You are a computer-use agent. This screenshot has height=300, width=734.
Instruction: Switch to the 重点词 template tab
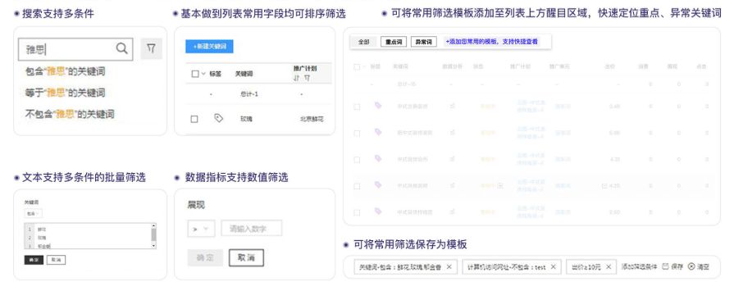tap(394, 42)
